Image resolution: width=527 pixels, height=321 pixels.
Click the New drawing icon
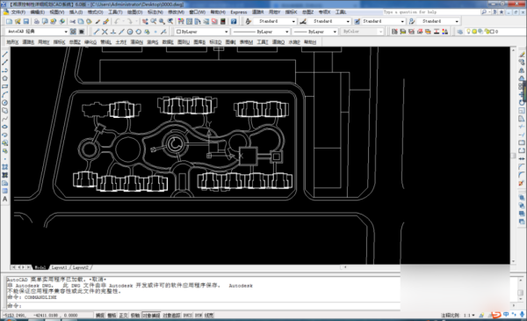(9, 21)
